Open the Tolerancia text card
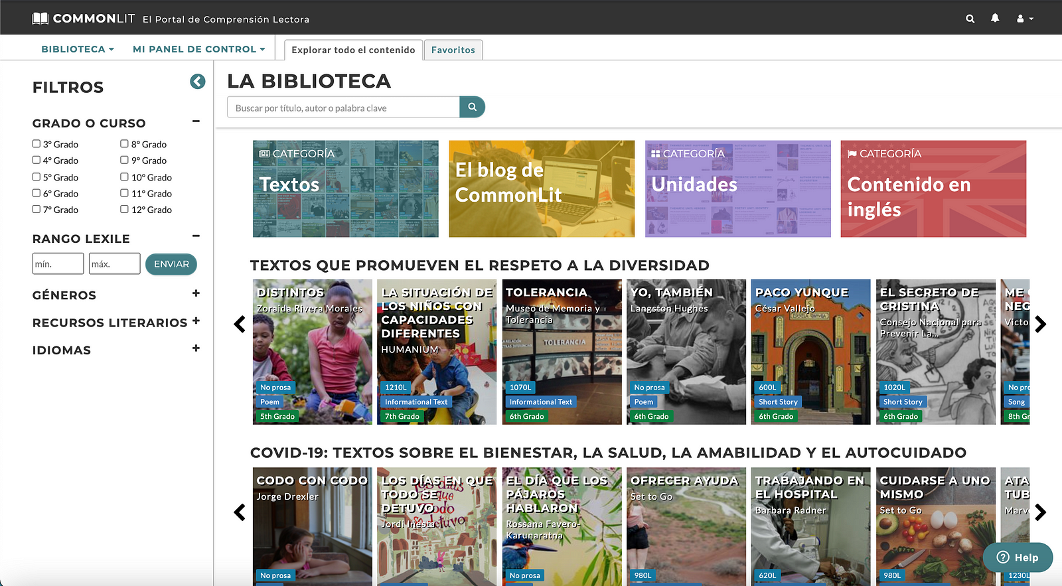1062x586 pixels. [x=562, y=352]
